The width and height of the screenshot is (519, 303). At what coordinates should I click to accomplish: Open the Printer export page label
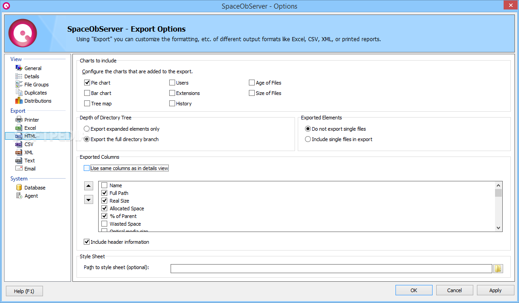tap(32, 120)
